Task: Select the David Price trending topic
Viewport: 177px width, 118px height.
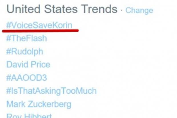Action: tap(28, 65)
